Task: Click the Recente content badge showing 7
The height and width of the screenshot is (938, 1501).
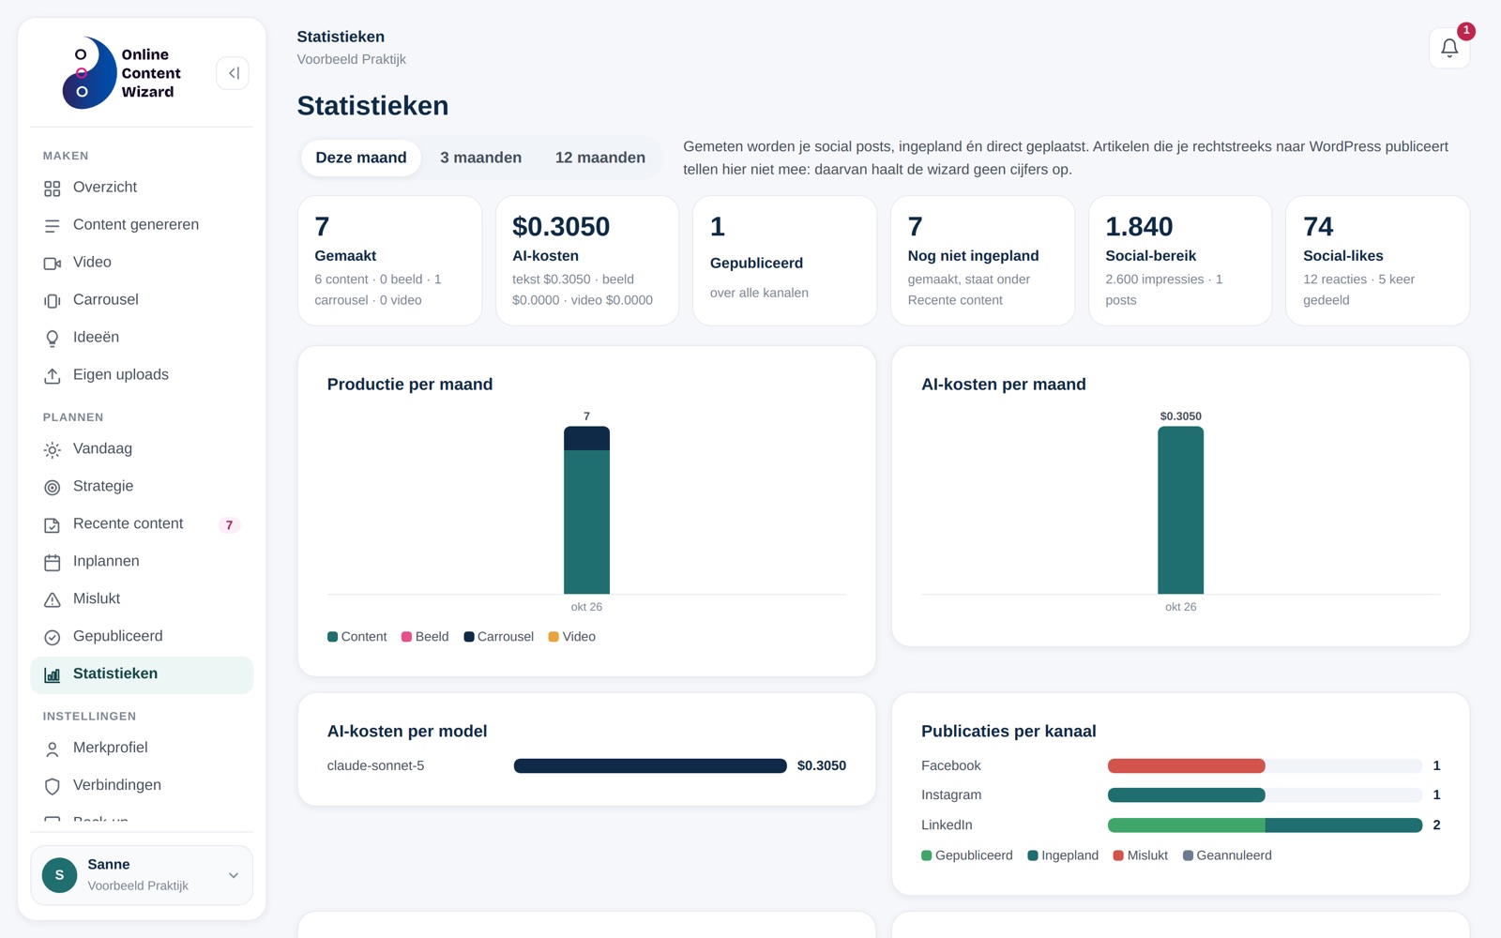Action: (x=229, y=525)
